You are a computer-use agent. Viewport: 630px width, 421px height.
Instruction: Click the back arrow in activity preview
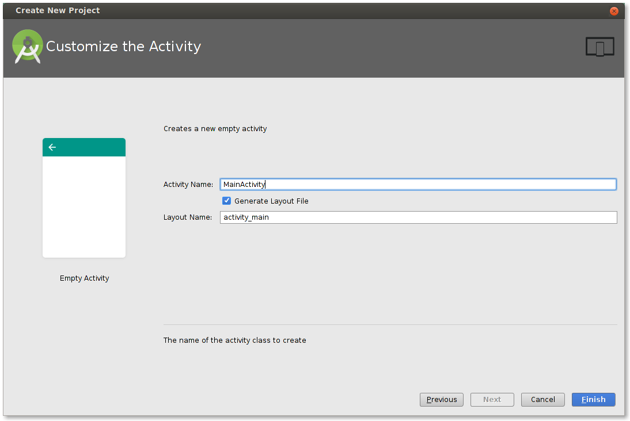tap(52, 147)
